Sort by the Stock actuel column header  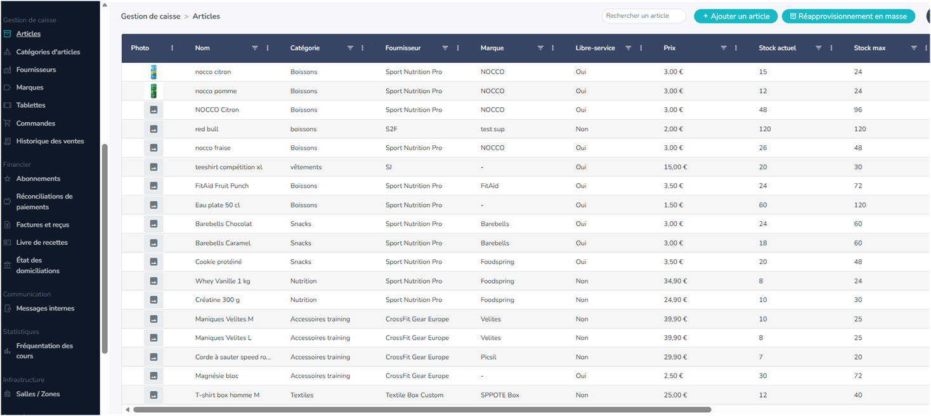[778, 48]
